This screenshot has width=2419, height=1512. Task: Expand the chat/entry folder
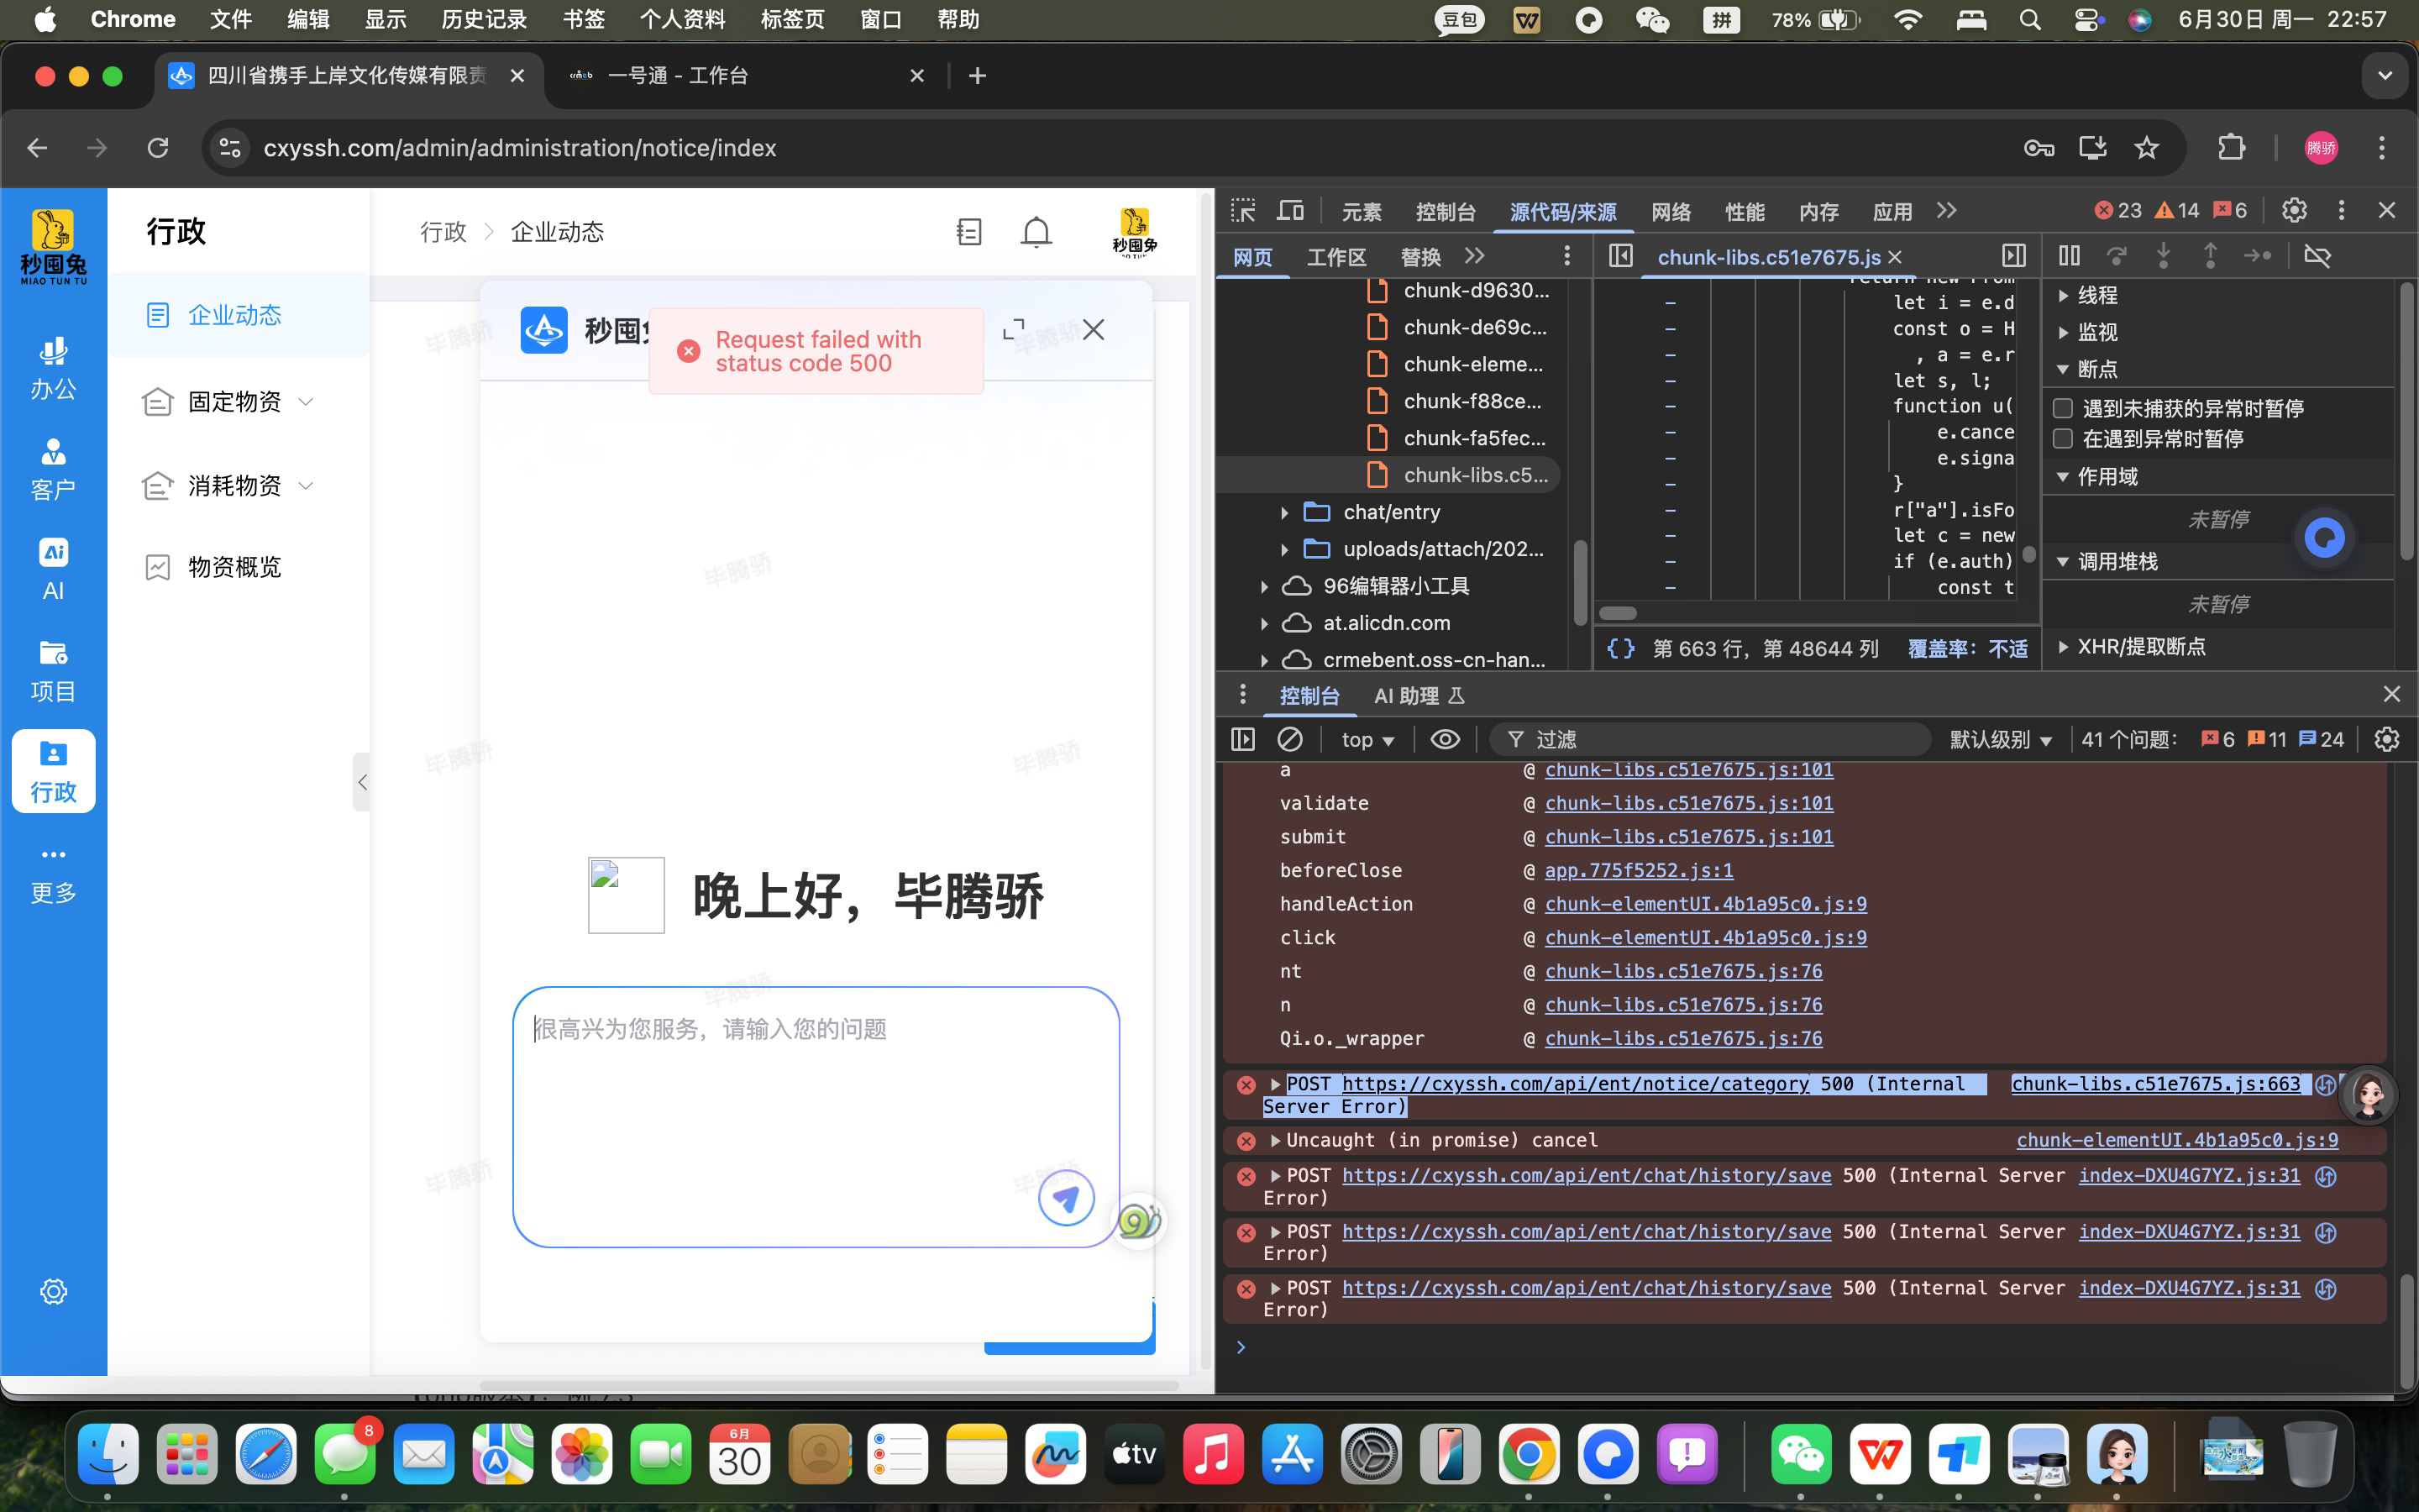[x=1284, y=512]
